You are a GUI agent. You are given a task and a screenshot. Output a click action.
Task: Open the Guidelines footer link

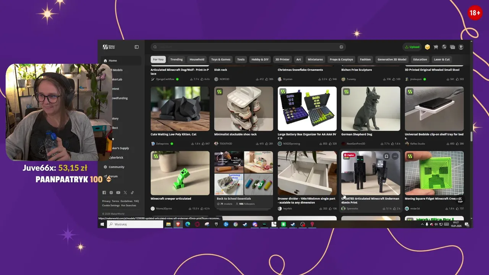pos(126,201)
